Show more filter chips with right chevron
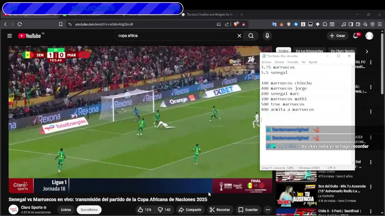 (x=367, y=51)
